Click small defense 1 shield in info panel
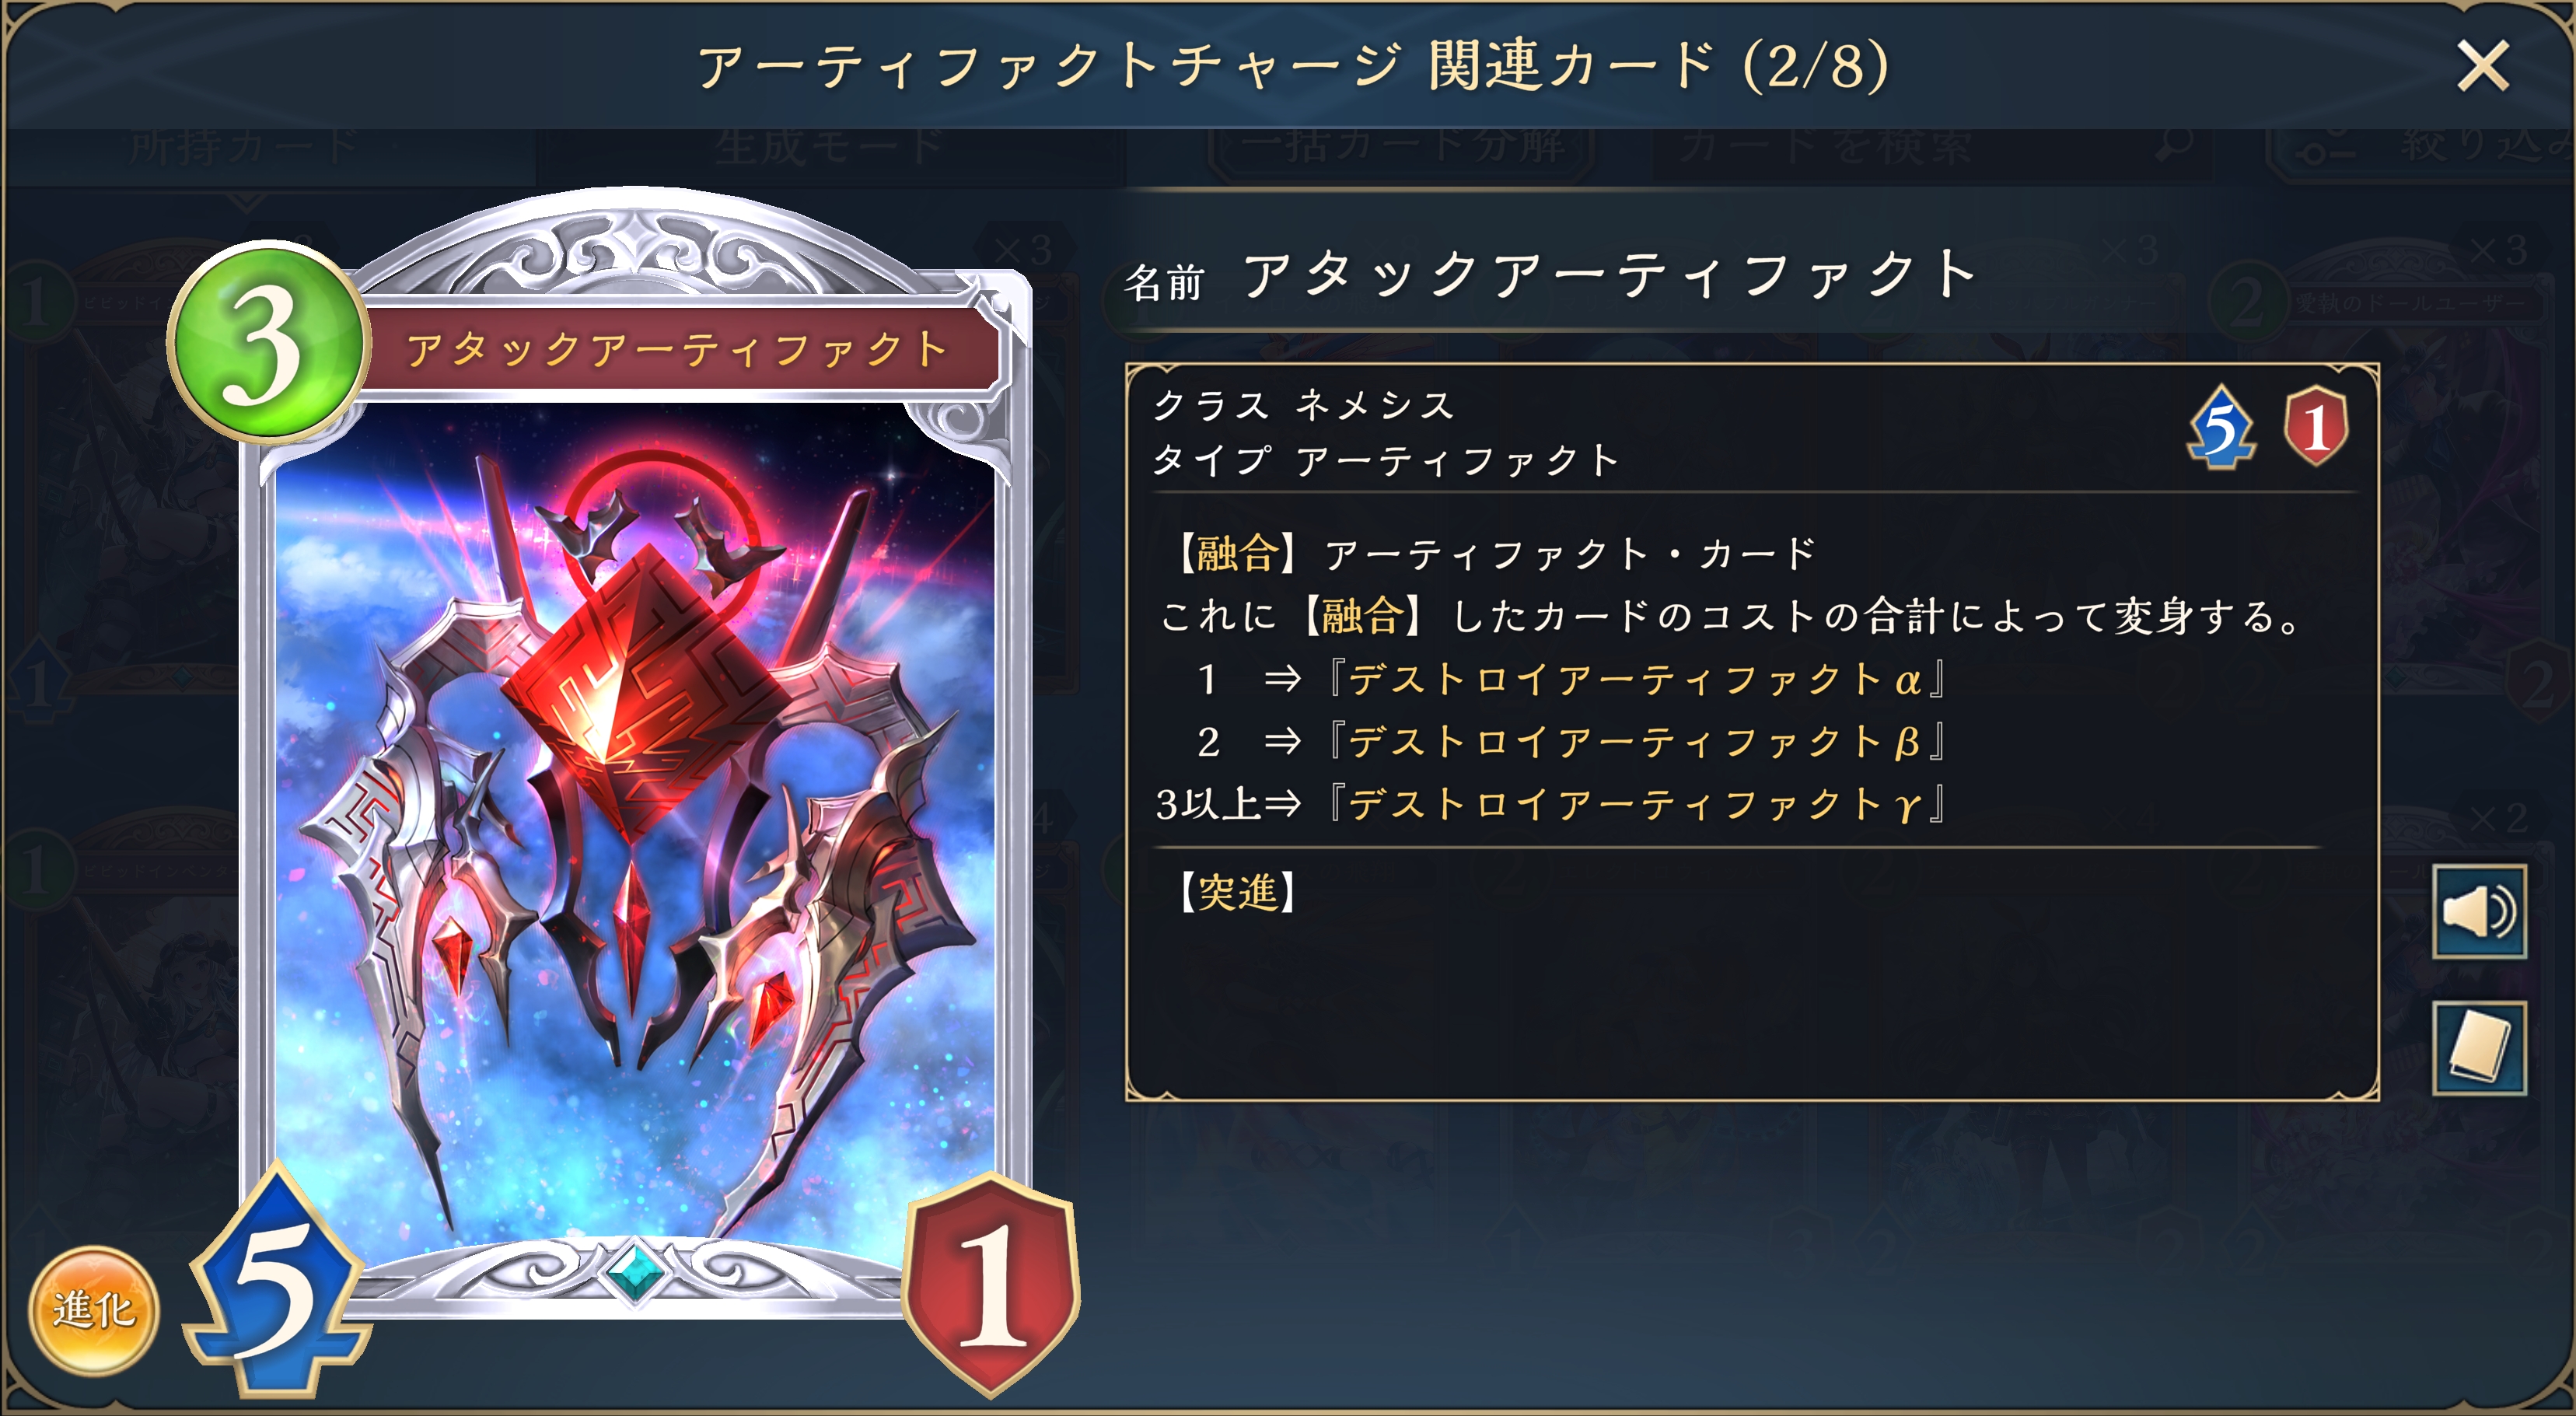Viewport: 2576px width, 1416px height. coord(2316,427)
